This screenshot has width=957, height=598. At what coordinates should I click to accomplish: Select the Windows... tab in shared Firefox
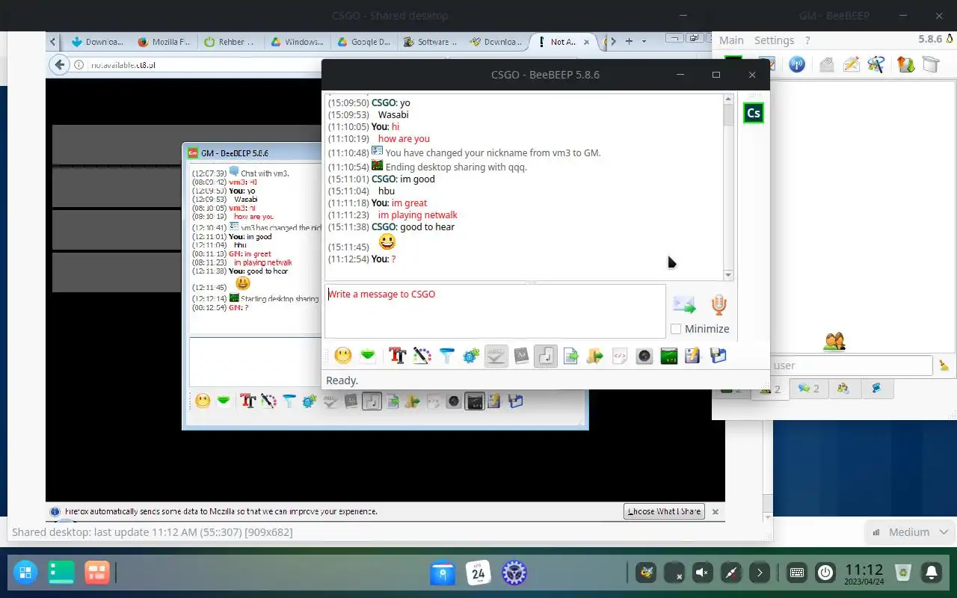[297, 42]
